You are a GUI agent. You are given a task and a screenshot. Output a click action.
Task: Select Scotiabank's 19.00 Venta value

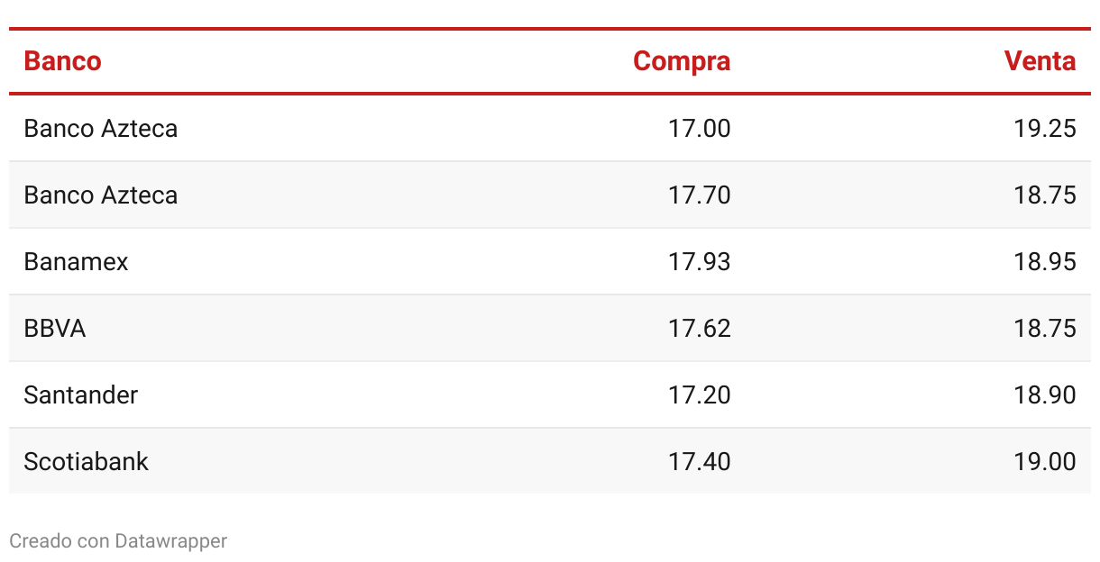(x=1045, y=462)
